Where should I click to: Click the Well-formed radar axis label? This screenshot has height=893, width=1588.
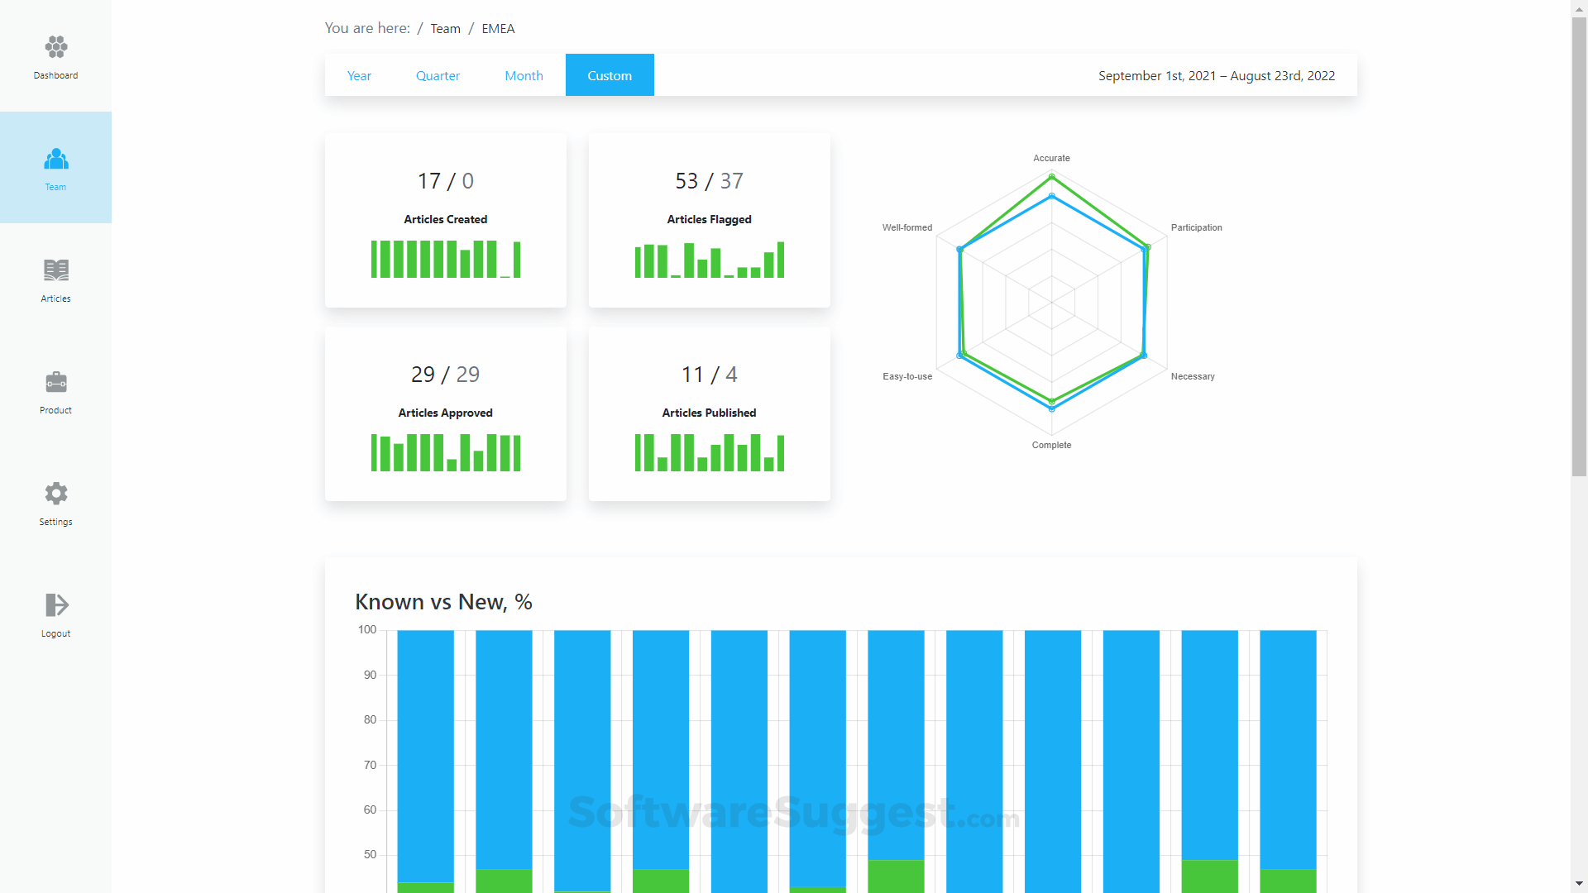(907, 227)
